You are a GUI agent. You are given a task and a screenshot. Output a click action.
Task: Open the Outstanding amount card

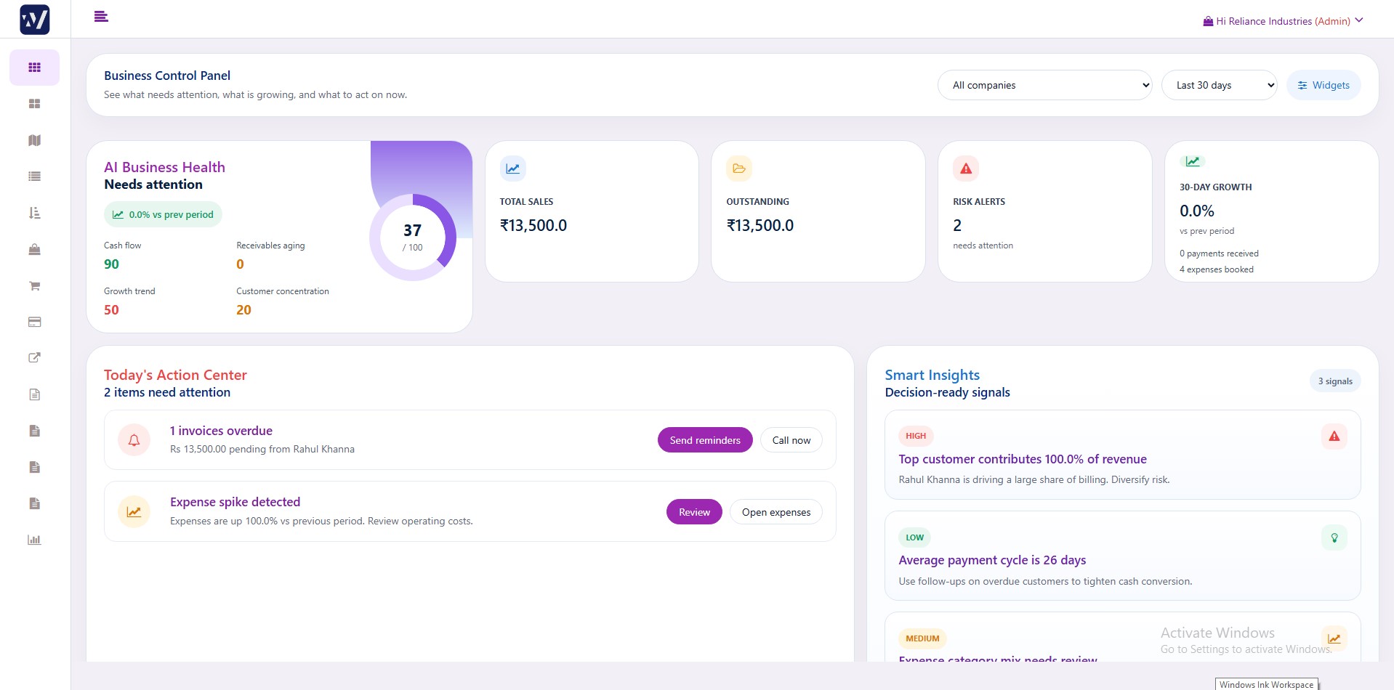818,211
